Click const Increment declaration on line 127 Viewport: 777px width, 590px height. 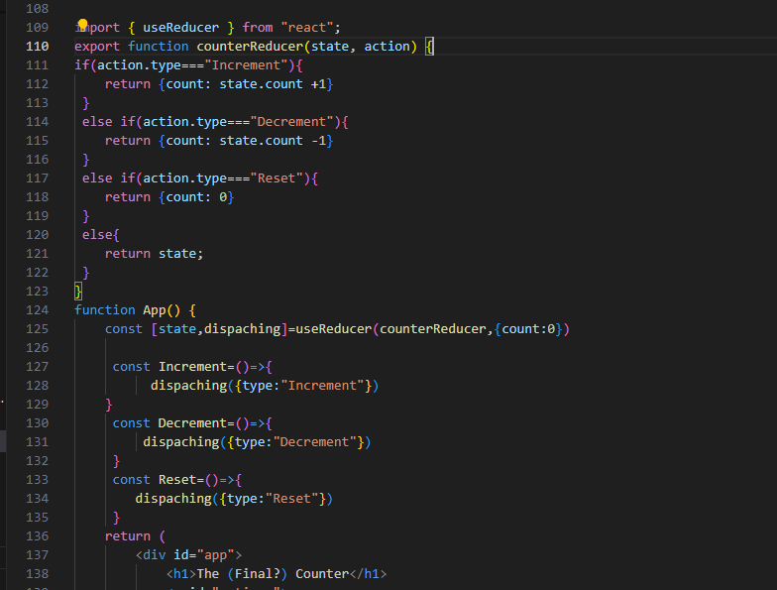pyautogui.click(x=169, y=367)
